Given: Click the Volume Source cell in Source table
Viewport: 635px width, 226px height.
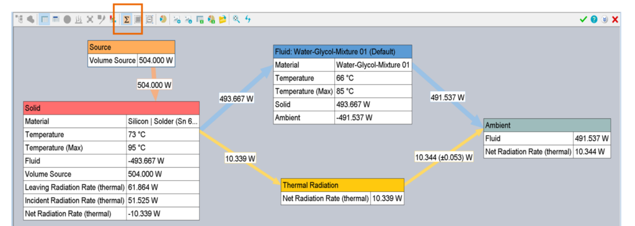Looking at the screenshot, I should click(113, 61).
